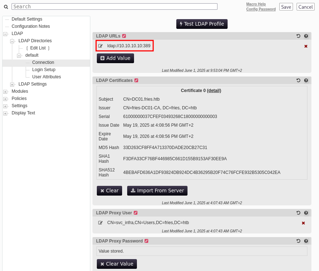Reset the LDAP Proxy User setting
Image resolution: width=319 pixels, height=271 pixels.
pos(298,213)
